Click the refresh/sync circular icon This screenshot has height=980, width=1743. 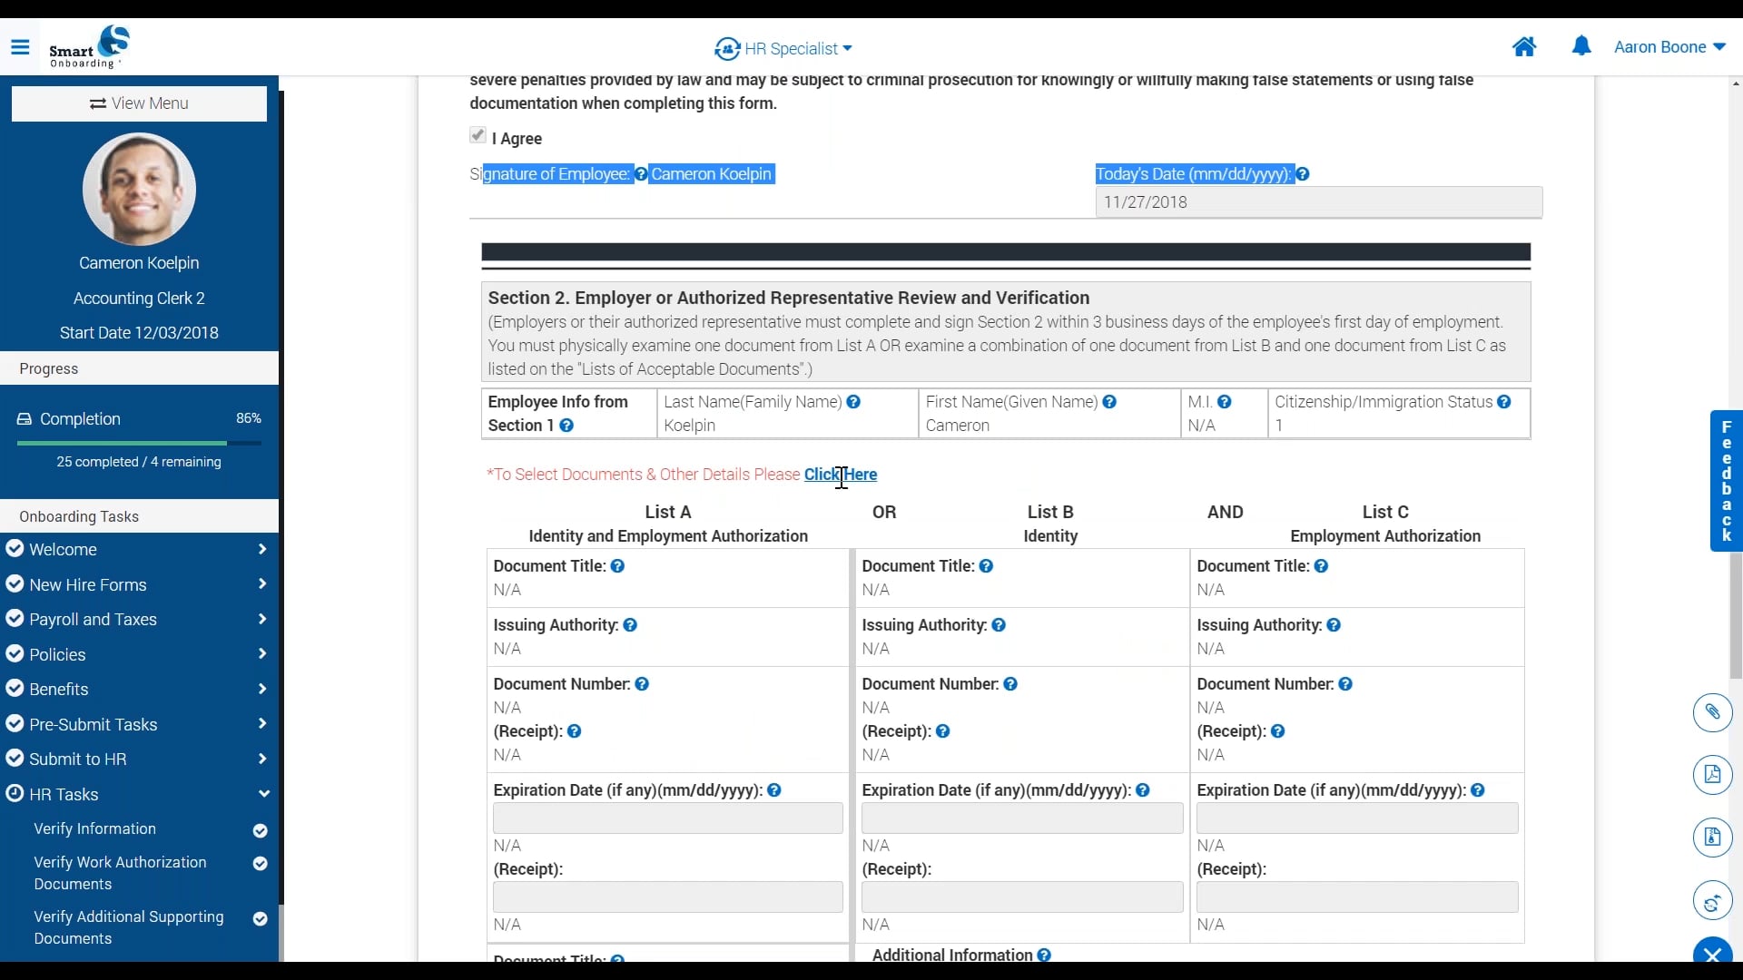point(1713,901)
